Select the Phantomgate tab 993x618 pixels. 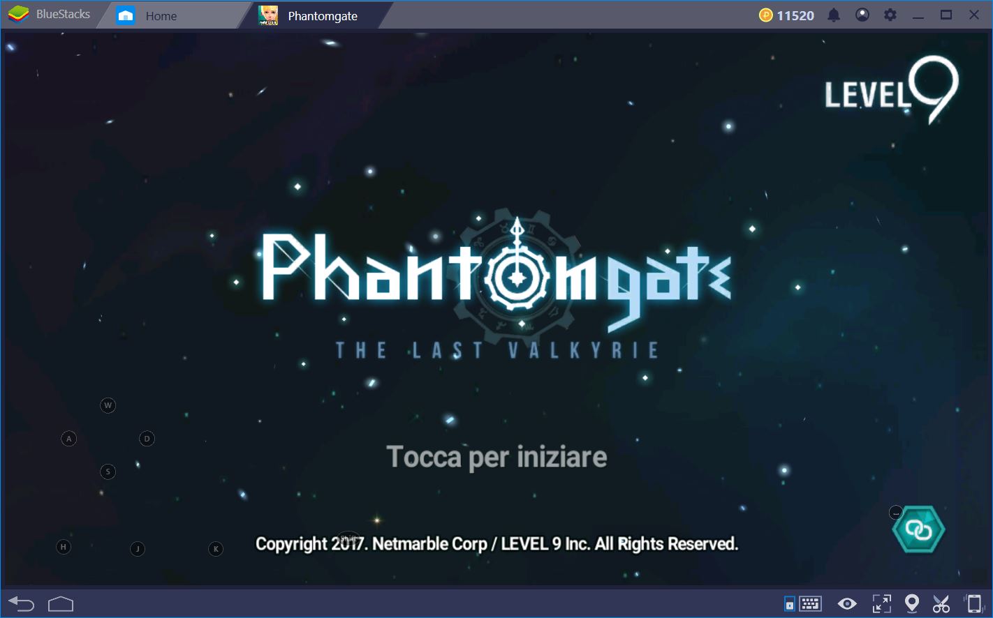click(x=314, y=15)
